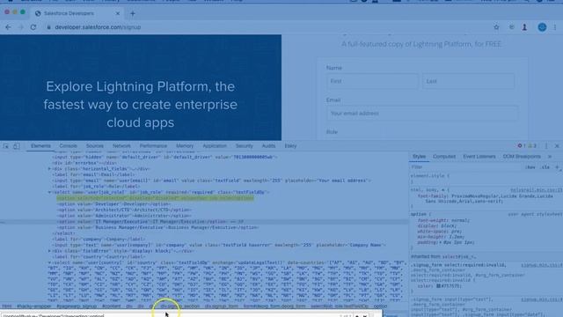Screen dimensions: 563x317
Task: Select the green highlighted disabled option row
Action: coord(155,198)
